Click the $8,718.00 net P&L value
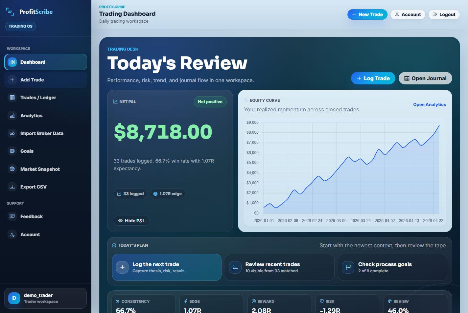This screenshot has width=468, height=313. tap(163, 132)
